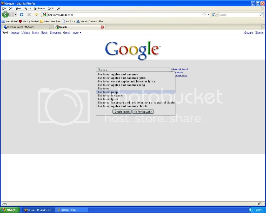Open the Help menu
The height and width of the screenshot is (213, 266).
(x=59, y=8)
